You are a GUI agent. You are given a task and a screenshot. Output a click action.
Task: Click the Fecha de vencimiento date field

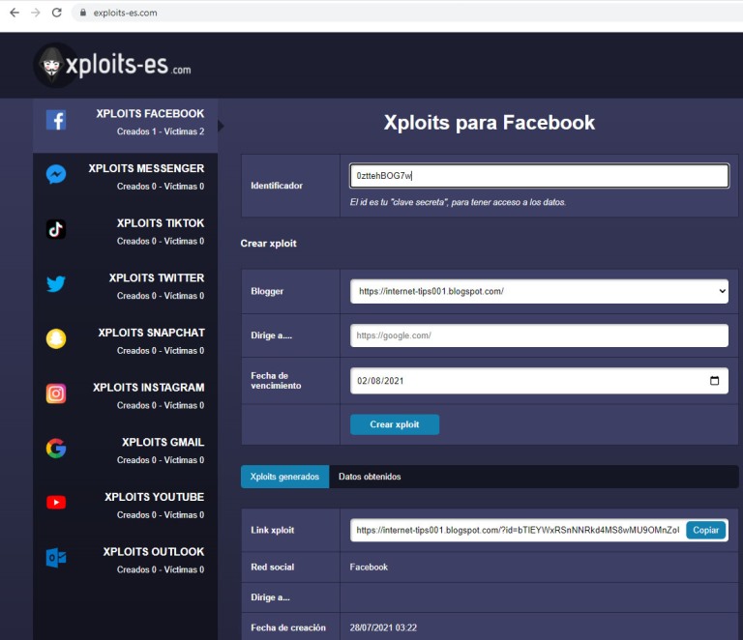(539, 381)
